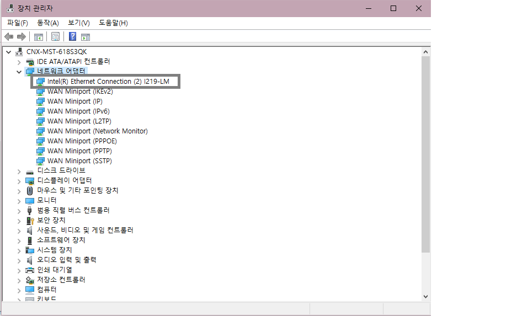Click the show/hide console tree toolbar icon
The width and height of the screenshot is (517, 316).
coord(39,37)
